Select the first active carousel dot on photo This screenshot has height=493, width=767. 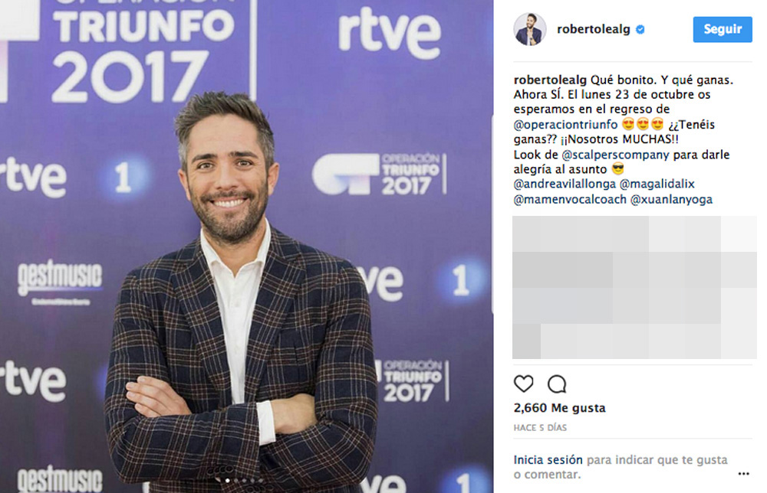[x=228, y=480]
